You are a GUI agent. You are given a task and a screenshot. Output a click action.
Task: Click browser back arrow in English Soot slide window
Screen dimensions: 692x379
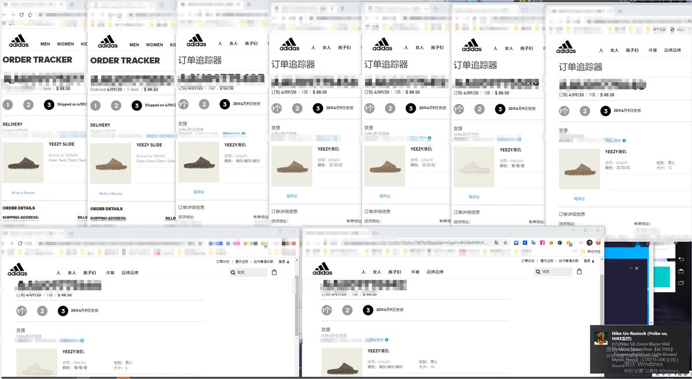[5, 14]
